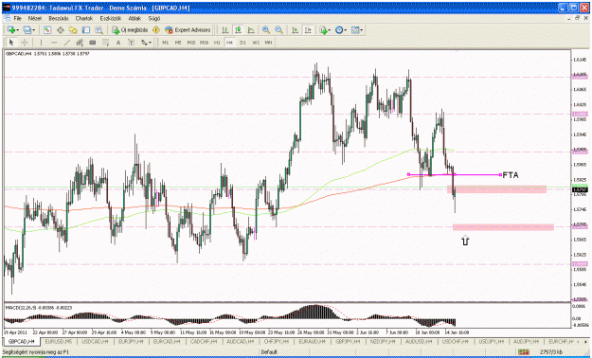Click the New Chart toolbar icon
This screenshot has width=592, height=358.
click(x=10, y=30)
